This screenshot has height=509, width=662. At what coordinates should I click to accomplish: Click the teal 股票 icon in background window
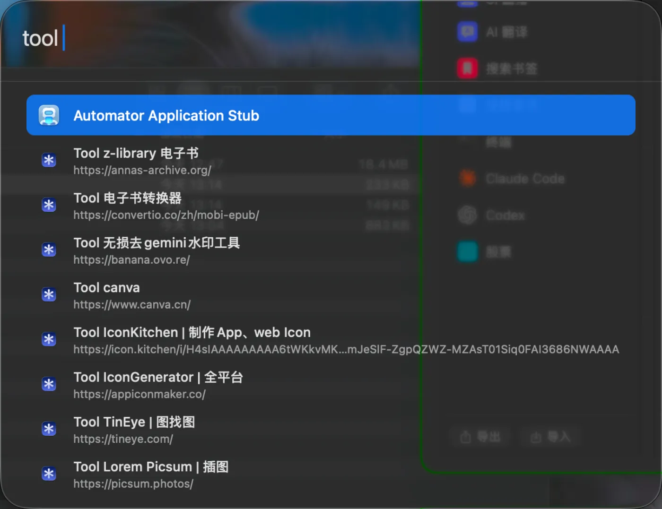[x=467, y=251]
